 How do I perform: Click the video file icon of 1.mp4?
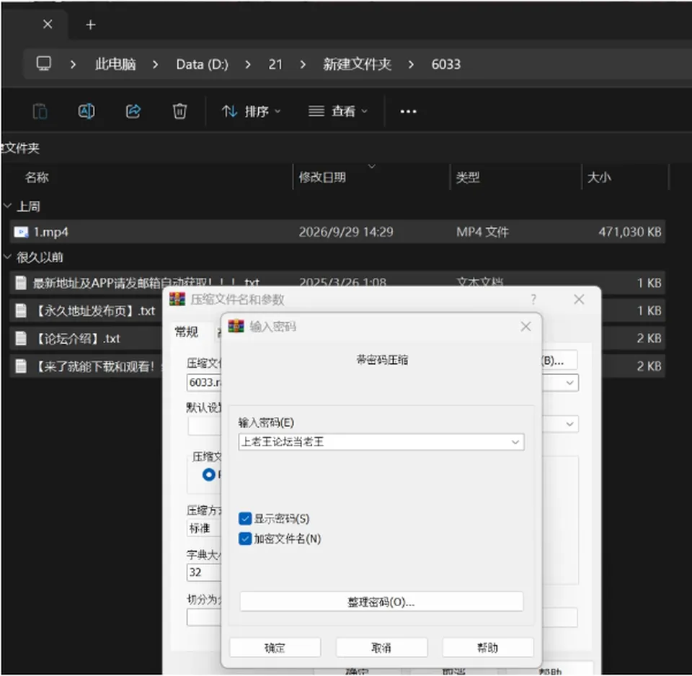pos(21,232)
